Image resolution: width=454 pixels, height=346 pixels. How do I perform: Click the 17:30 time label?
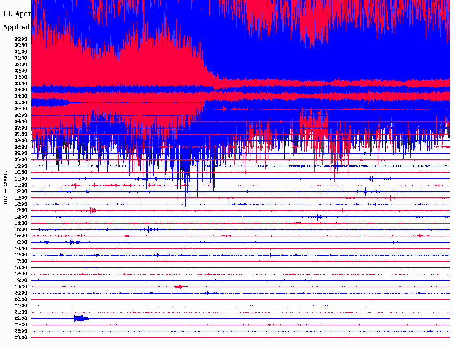pos(21,262)
